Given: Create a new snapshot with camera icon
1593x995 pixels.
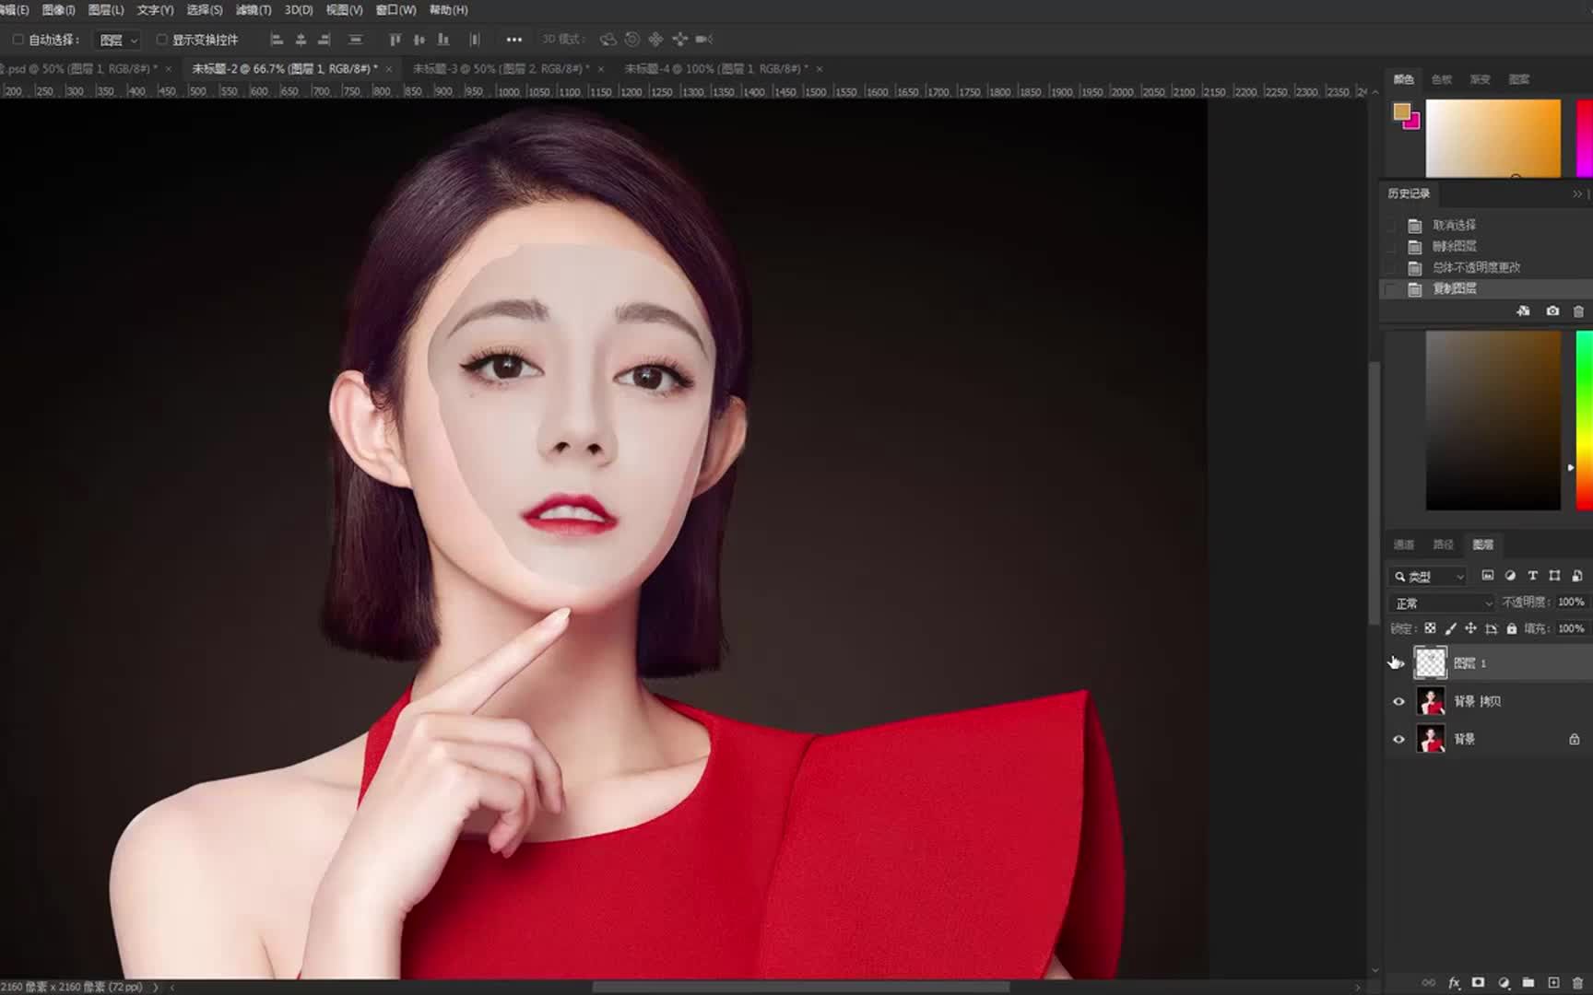Looking at the screenshot, I should click(x=1552, y=311).
